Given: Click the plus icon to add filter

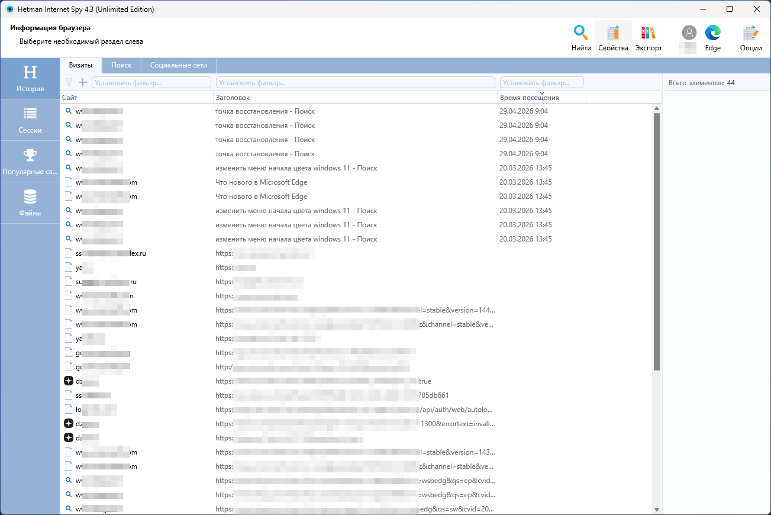Looking at the screenshot, I should 83,82.
